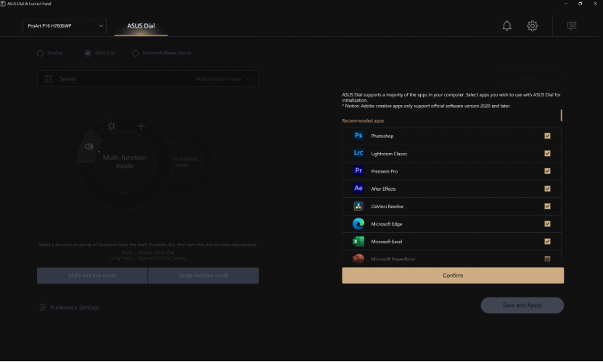Open the notifications bell icon
This screenshot has width=603, height=362.
507,25
